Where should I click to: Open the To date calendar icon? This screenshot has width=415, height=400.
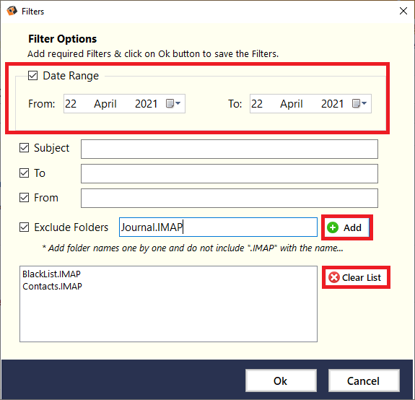tap(356, 103)
